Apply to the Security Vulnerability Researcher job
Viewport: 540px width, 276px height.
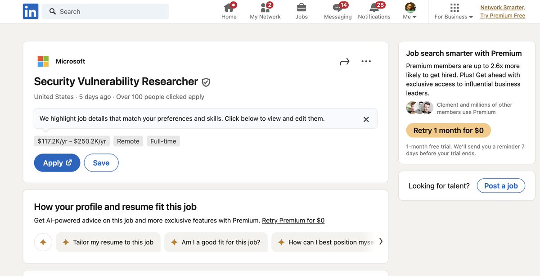(x=57, y=163)
